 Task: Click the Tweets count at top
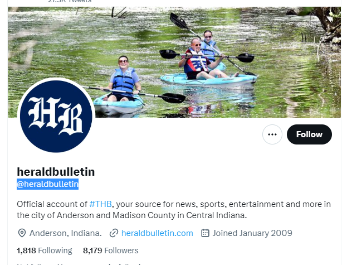(70, 1)
